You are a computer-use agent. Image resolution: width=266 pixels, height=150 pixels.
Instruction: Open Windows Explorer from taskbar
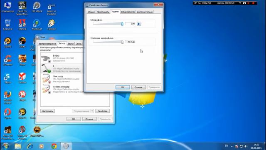tap(17, 146)
